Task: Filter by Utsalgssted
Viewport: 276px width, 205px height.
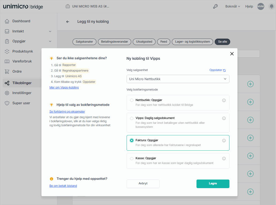Action: coord(144,42)
